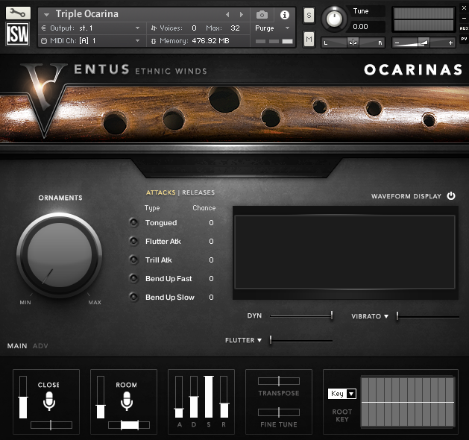Click the ISW logo icon
The width and height of the screenshot is (469, 440).
pyautogui.click(x=18, y=34)
